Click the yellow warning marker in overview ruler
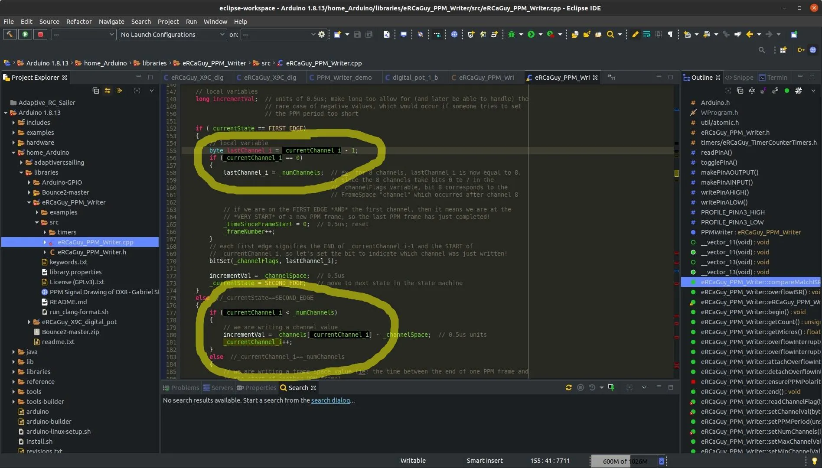 676,173
